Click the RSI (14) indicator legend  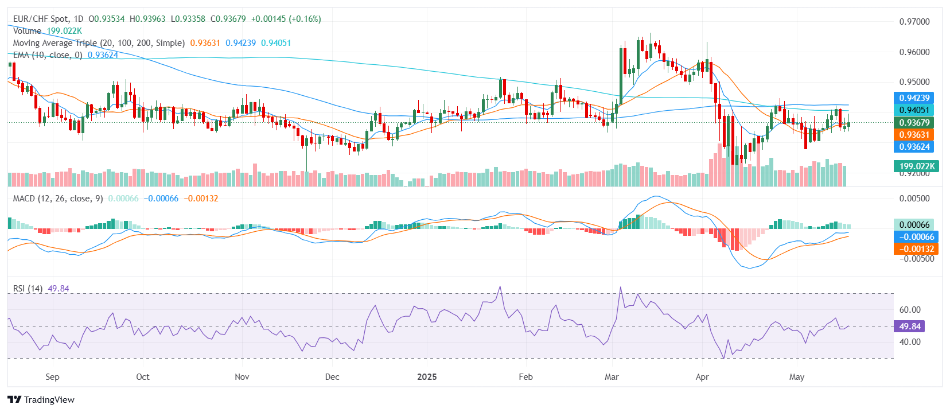click(x=28, y=289)
